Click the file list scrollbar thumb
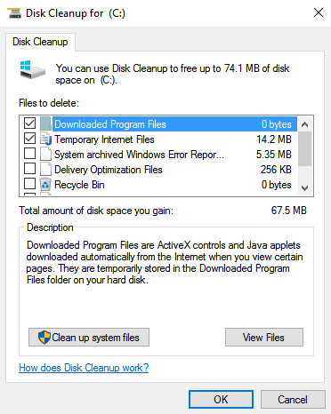 (304, 149)
